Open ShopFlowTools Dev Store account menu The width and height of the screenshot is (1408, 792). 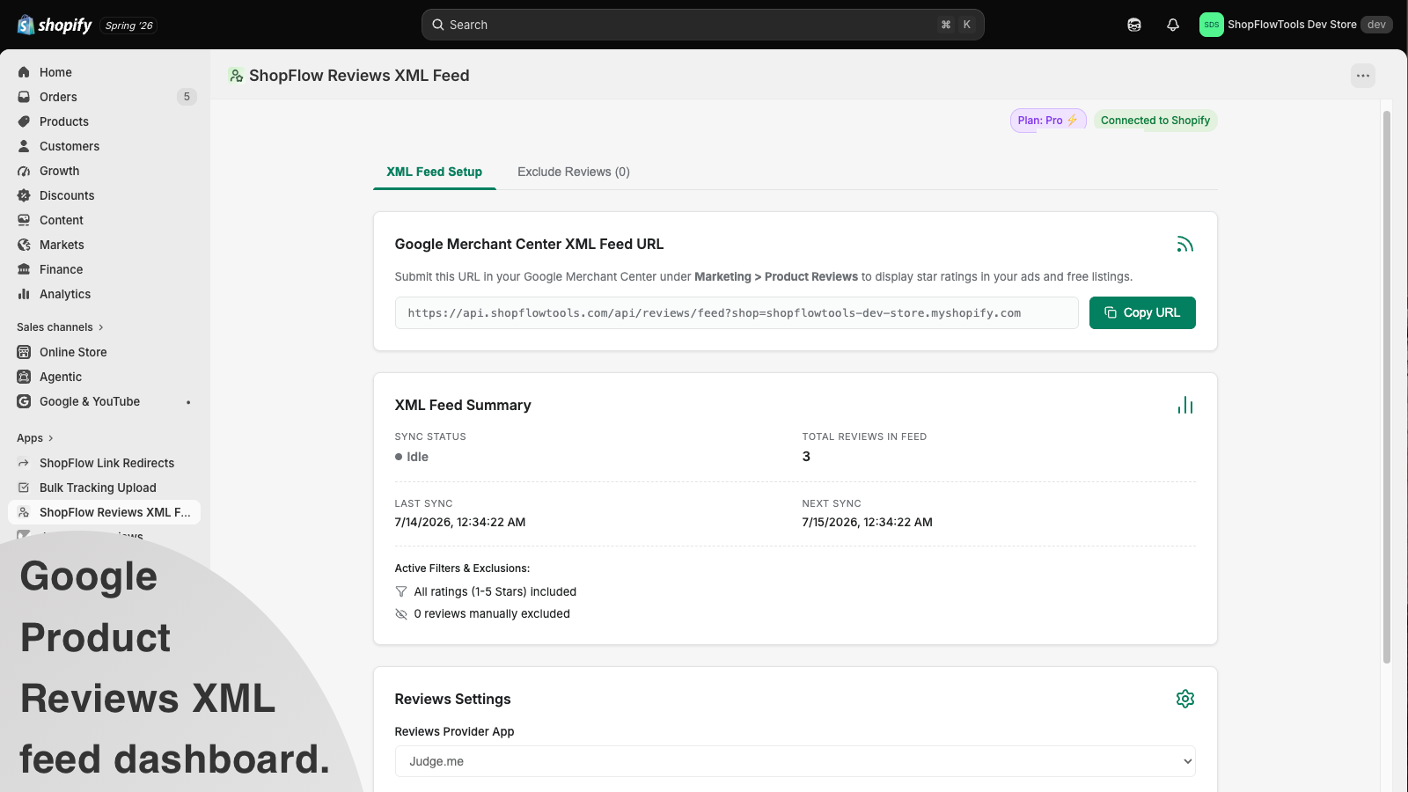(x=1295, y=25)
